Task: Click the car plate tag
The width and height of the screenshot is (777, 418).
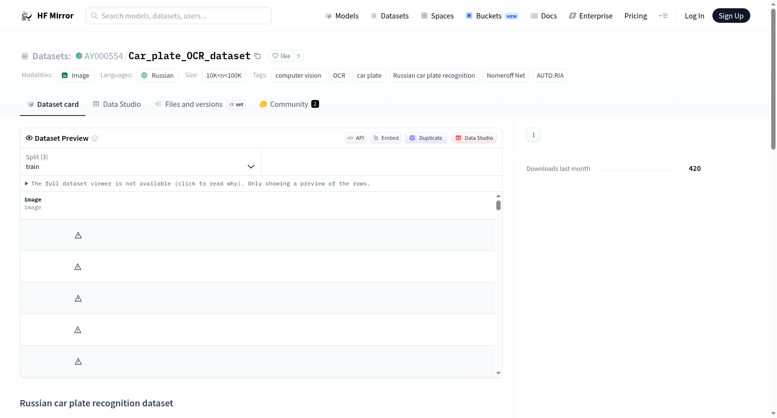Action: pos(369,75)
